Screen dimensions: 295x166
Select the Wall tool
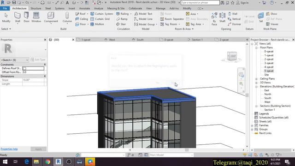18,18
